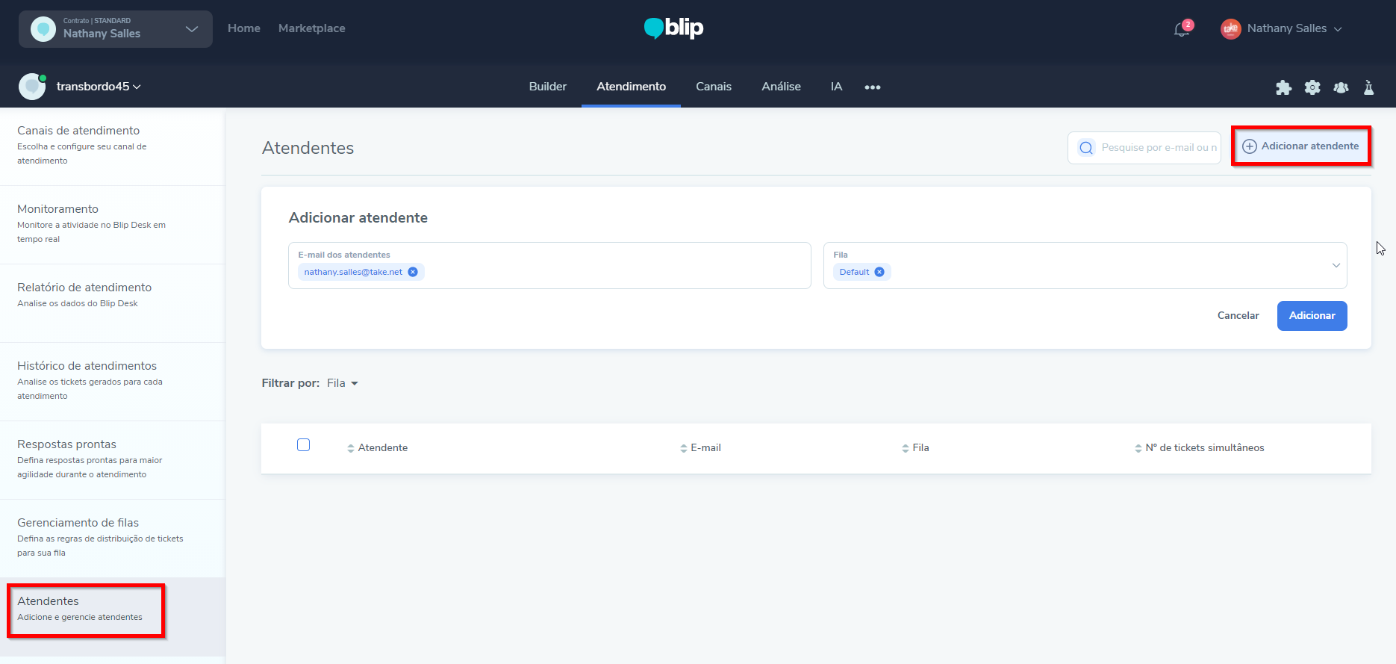Switch to the Builder tab
Viewport: 1396px width, 664px height.
click(x=547, y=87)
